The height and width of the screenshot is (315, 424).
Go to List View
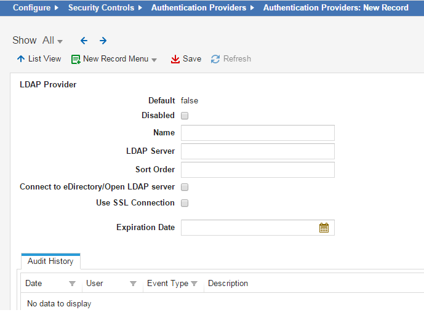39,59
